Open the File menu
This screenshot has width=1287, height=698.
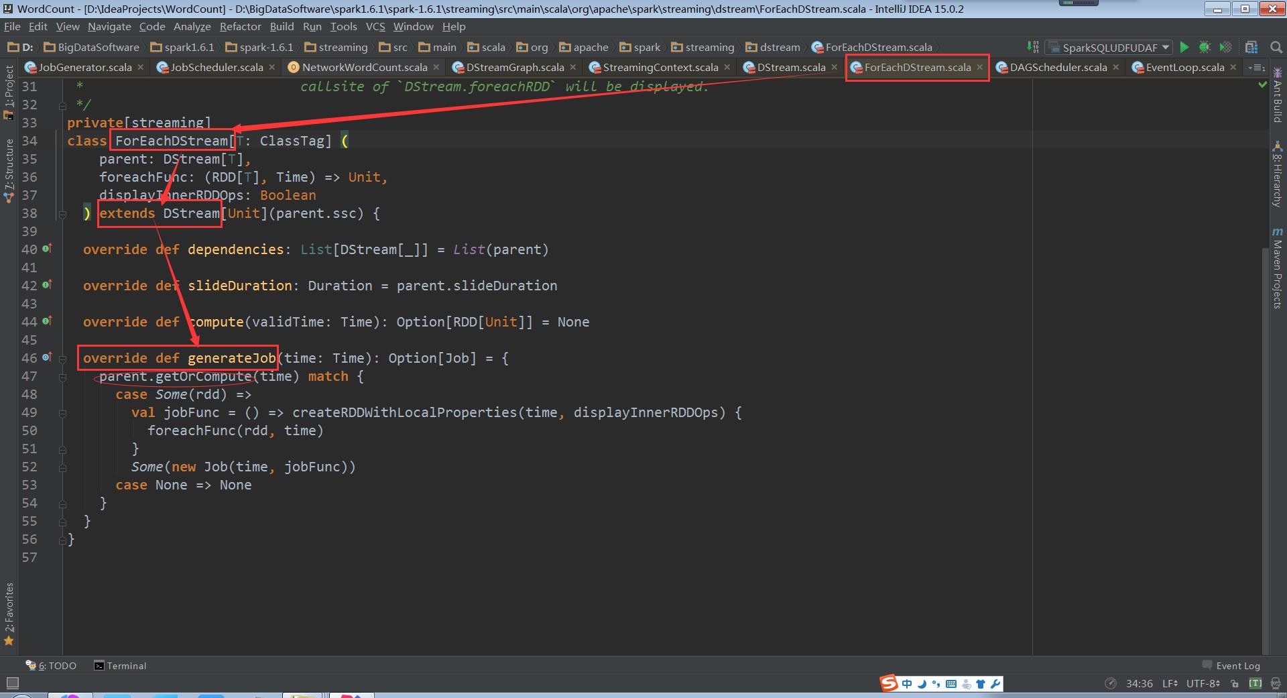click(12, 26)
